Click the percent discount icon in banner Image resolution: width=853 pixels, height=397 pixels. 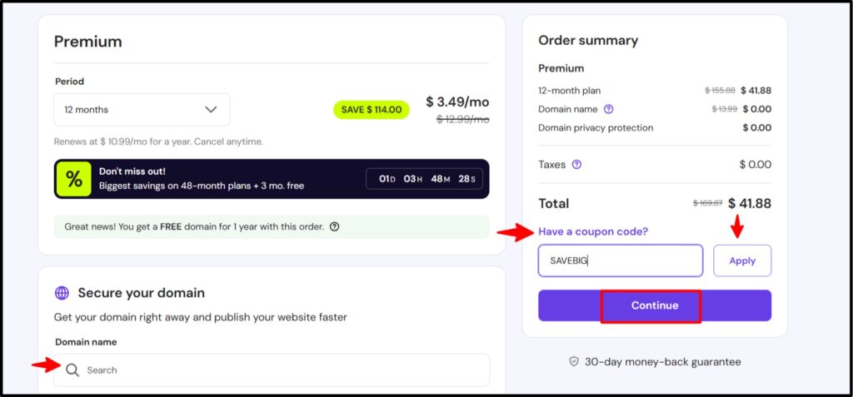[74, 179]
